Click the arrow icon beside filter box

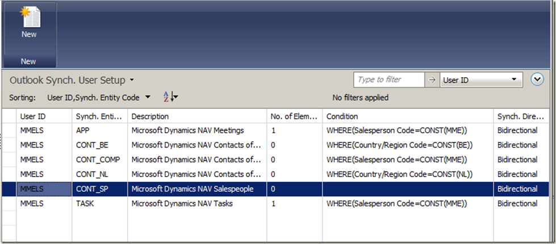pos(432,80)
